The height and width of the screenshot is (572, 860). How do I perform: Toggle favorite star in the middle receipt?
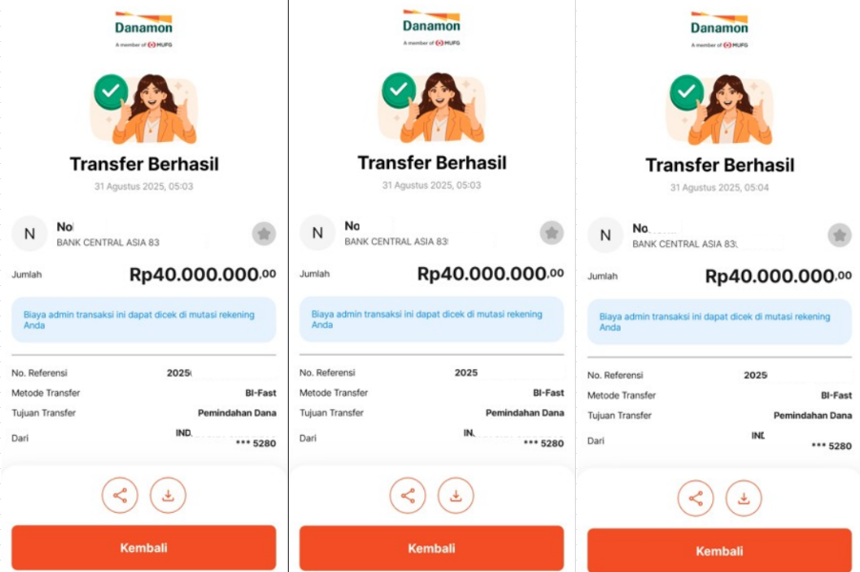point(552,233)
